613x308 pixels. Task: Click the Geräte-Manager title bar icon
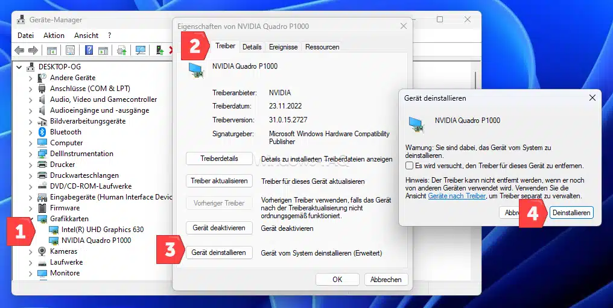(x=22, y=19)
